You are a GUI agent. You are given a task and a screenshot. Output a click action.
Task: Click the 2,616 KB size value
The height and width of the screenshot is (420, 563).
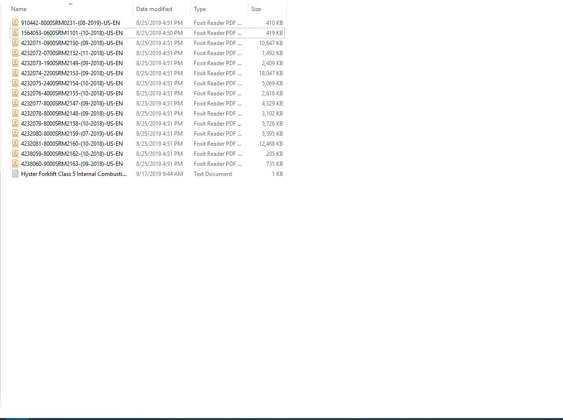272,93
